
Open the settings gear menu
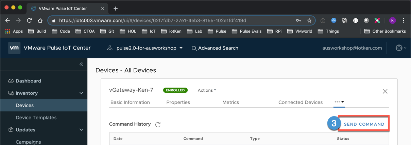click(x=401, y=48)
